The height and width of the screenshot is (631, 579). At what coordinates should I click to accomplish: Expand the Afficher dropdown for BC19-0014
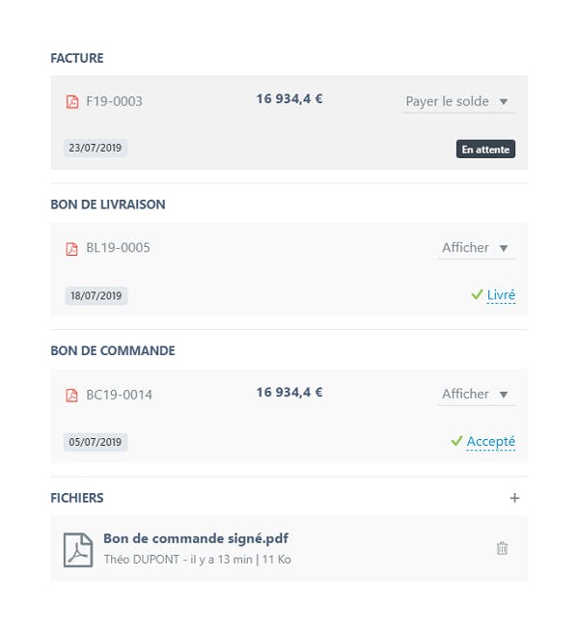pyautogui.click(x=477, y=394)
